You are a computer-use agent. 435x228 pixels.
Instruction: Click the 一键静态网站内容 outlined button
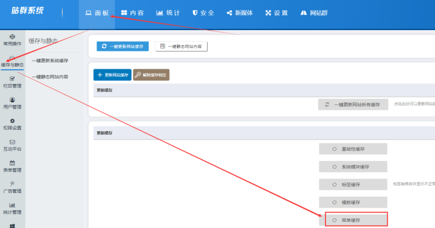click(x=181, y=46)
